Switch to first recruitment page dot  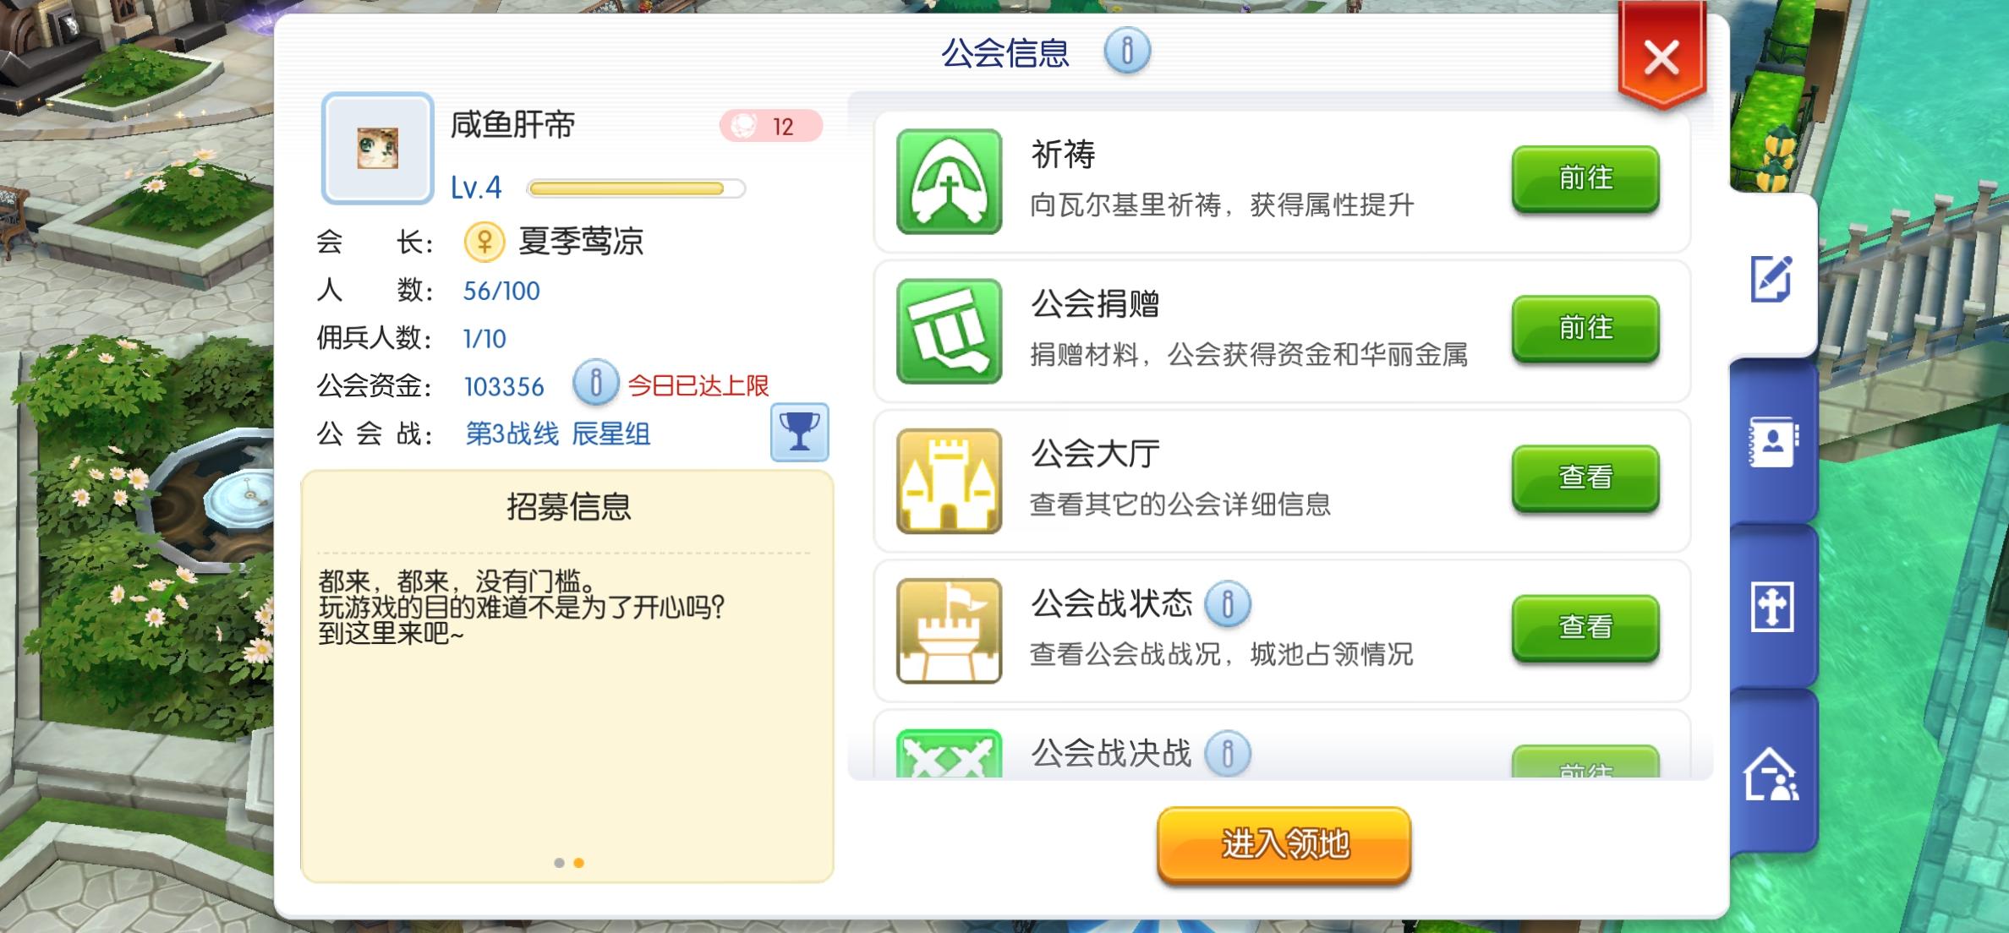pyautogui.click(x=559, y=863)
